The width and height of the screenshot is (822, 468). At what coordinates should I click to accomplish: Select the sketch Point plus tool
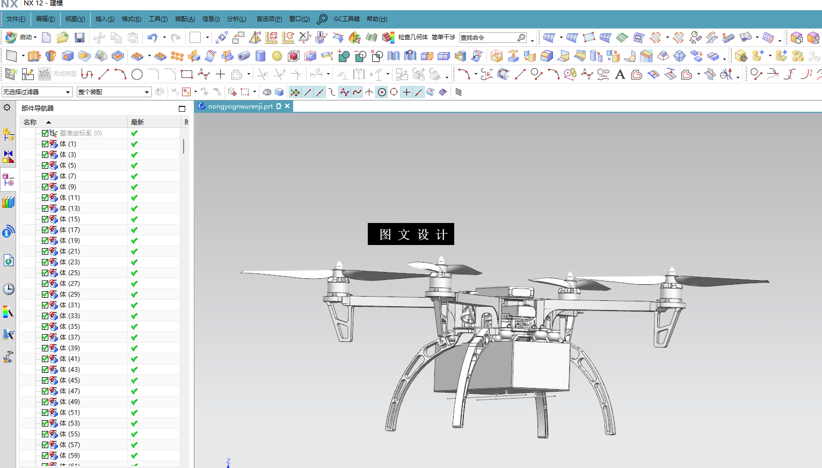(220, 74)
